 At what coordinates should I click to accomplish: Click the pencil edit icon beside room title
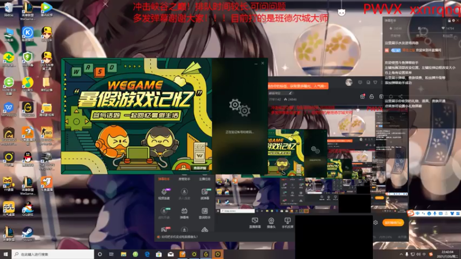pyautogui.click(x=290, y=93)
